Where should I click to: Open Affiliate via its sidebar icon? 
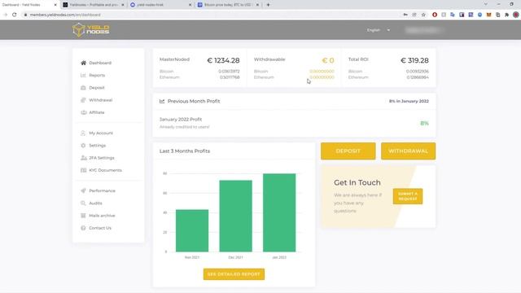coord(83,112)
